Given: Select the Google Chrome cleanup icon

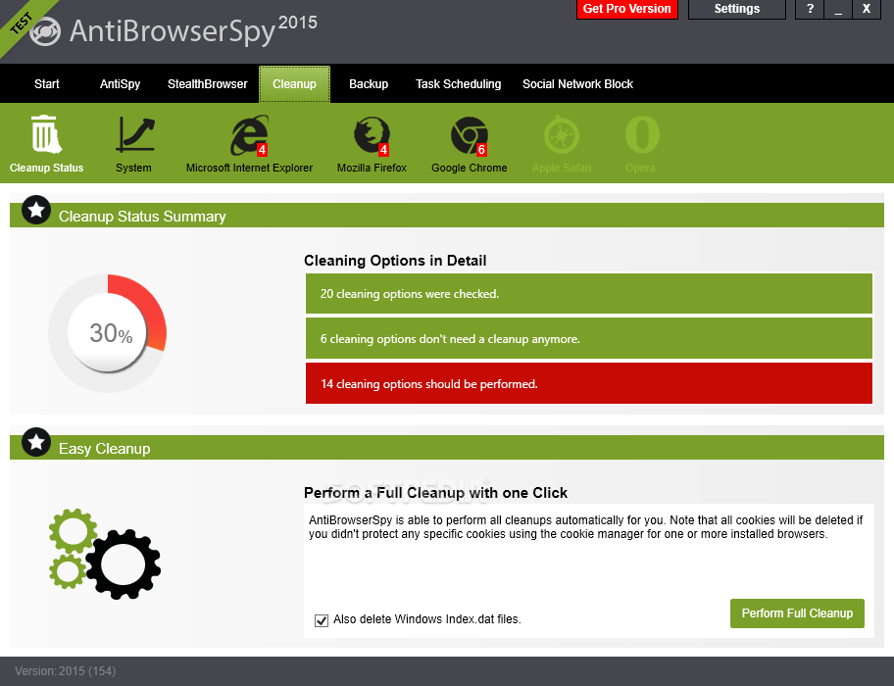Looking at the screenshot, I should click(470, 136).
